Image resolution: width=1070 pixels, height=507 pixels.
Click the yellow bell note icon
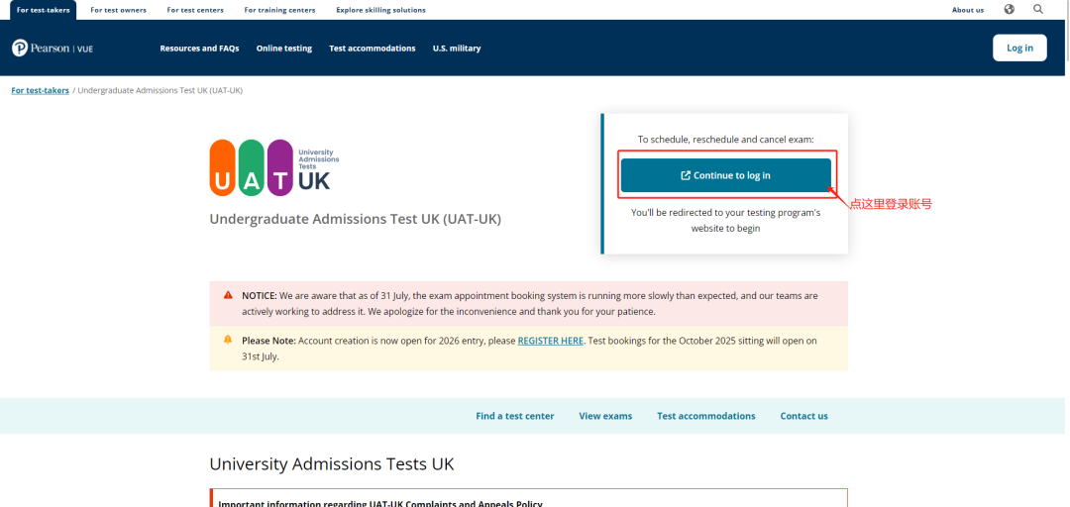pos(228,340)
